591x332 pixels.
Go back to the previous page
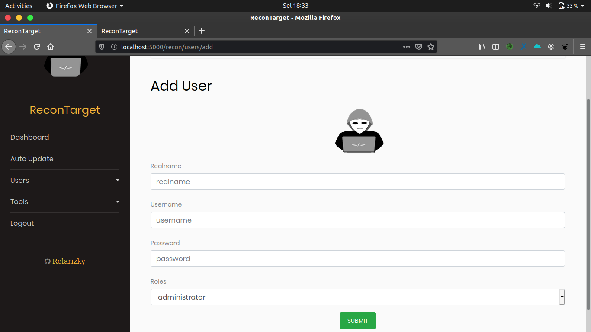pos(9,47)
